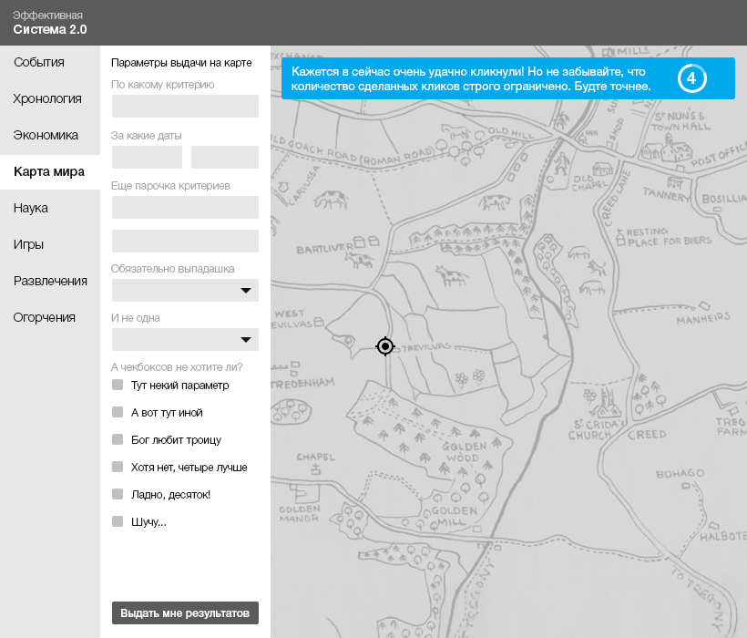Focus the По какому критерию field

(x=185, y=106)
